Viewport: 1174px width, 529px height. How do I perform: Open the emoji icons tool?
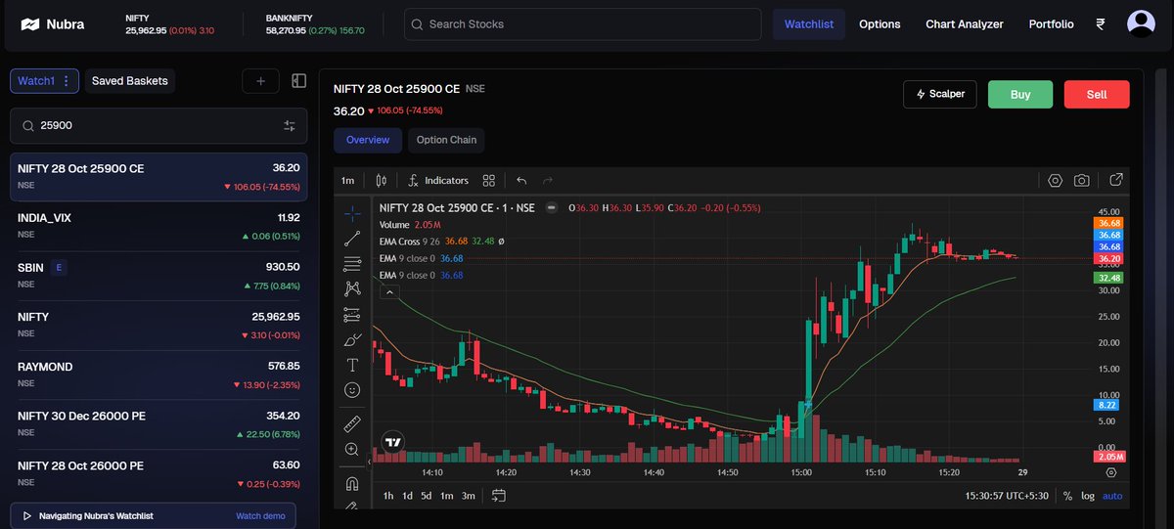352,389
